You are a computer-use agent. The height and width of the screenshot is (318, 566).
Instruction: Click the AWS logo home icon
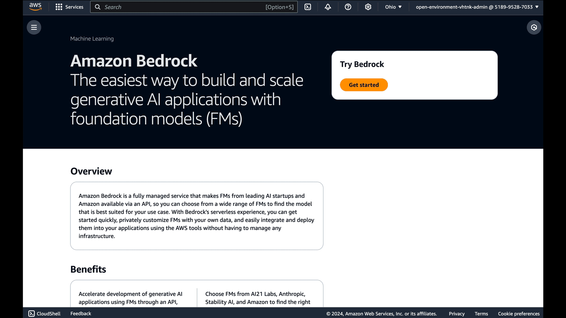(x=35, y=6)
